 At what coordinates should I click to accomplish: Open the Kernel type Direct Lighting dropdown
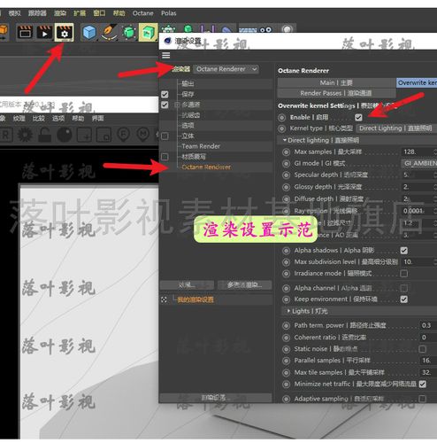pos(396,128)
